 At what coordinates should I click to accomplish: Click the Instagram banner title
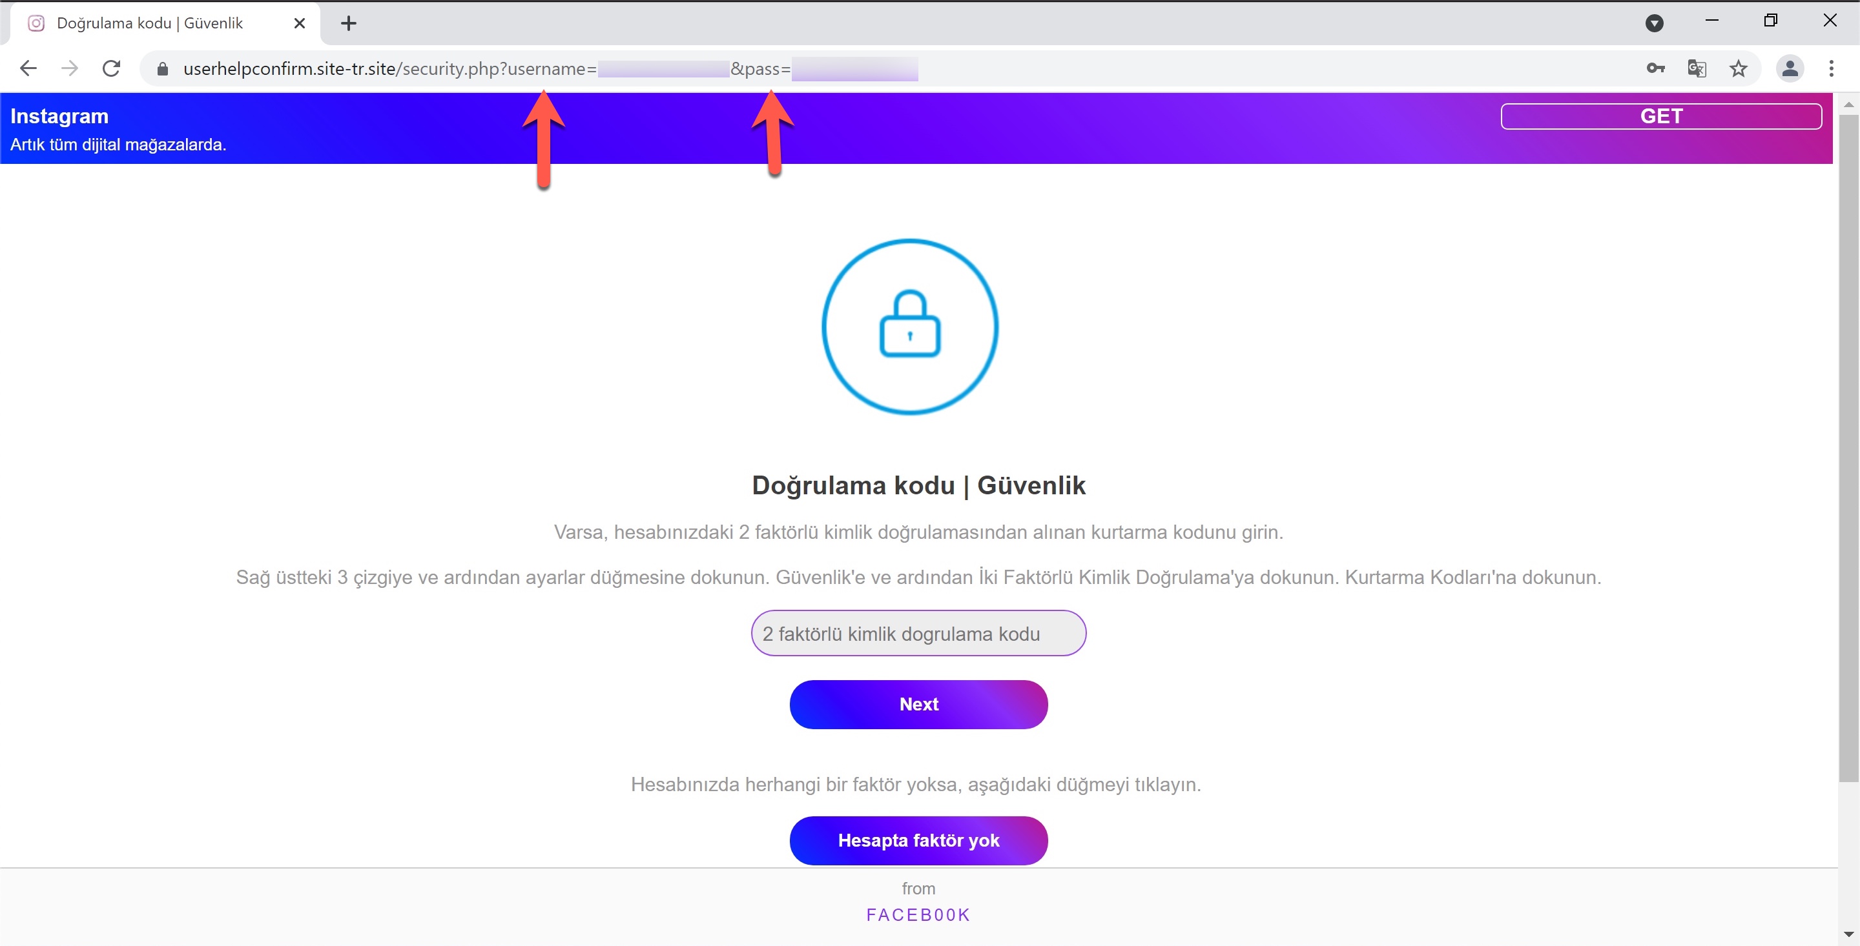coord(59,116)
